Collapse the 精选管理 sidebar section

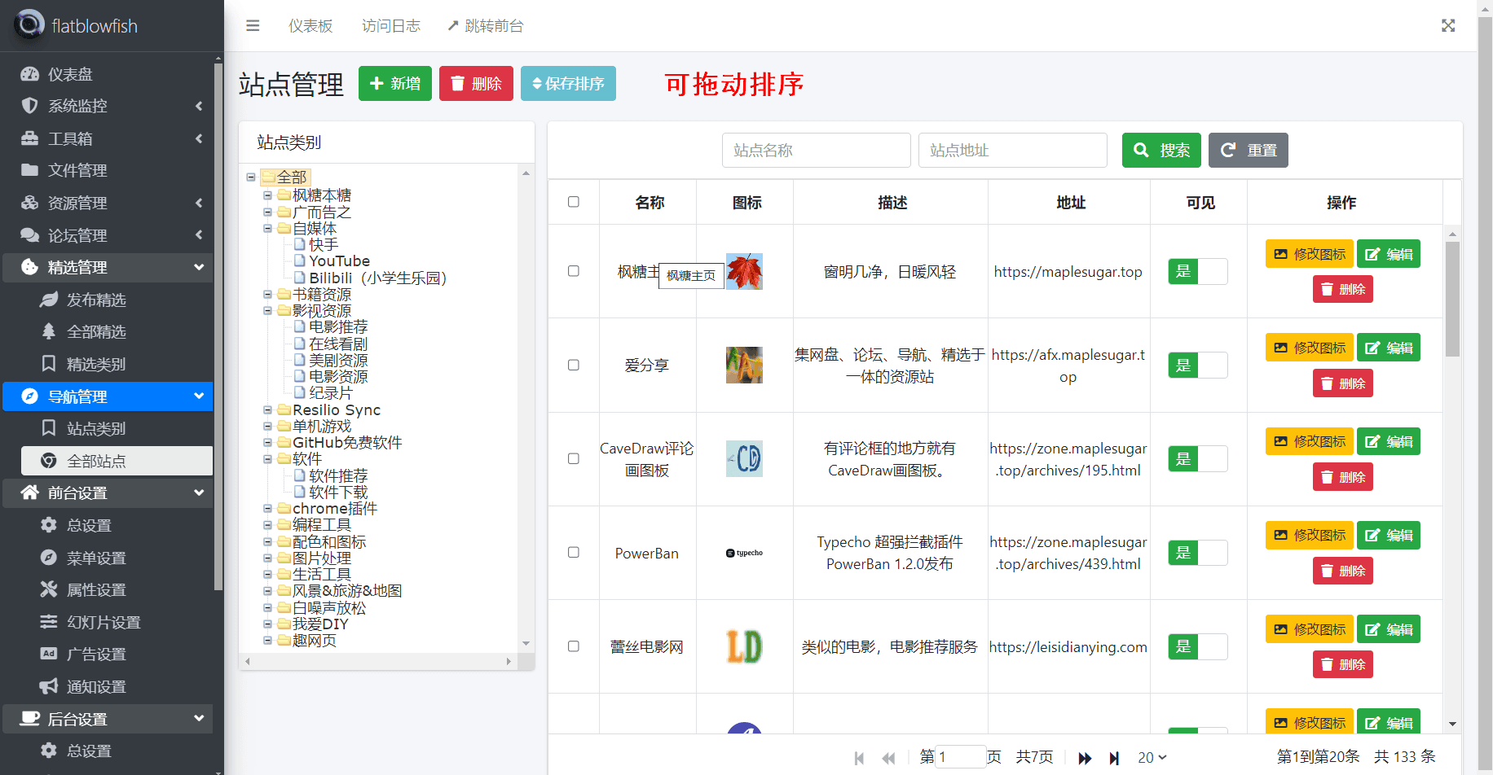[x=108, y=267]
